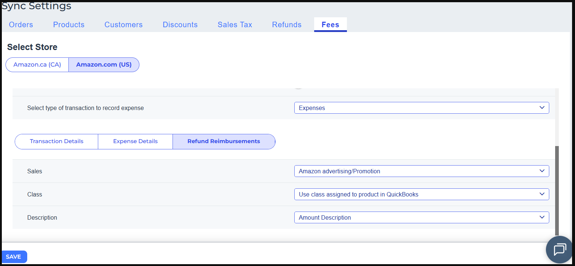
Task: Choose the Amazon.ca (CA) store
Action: [x=37, y=65]
